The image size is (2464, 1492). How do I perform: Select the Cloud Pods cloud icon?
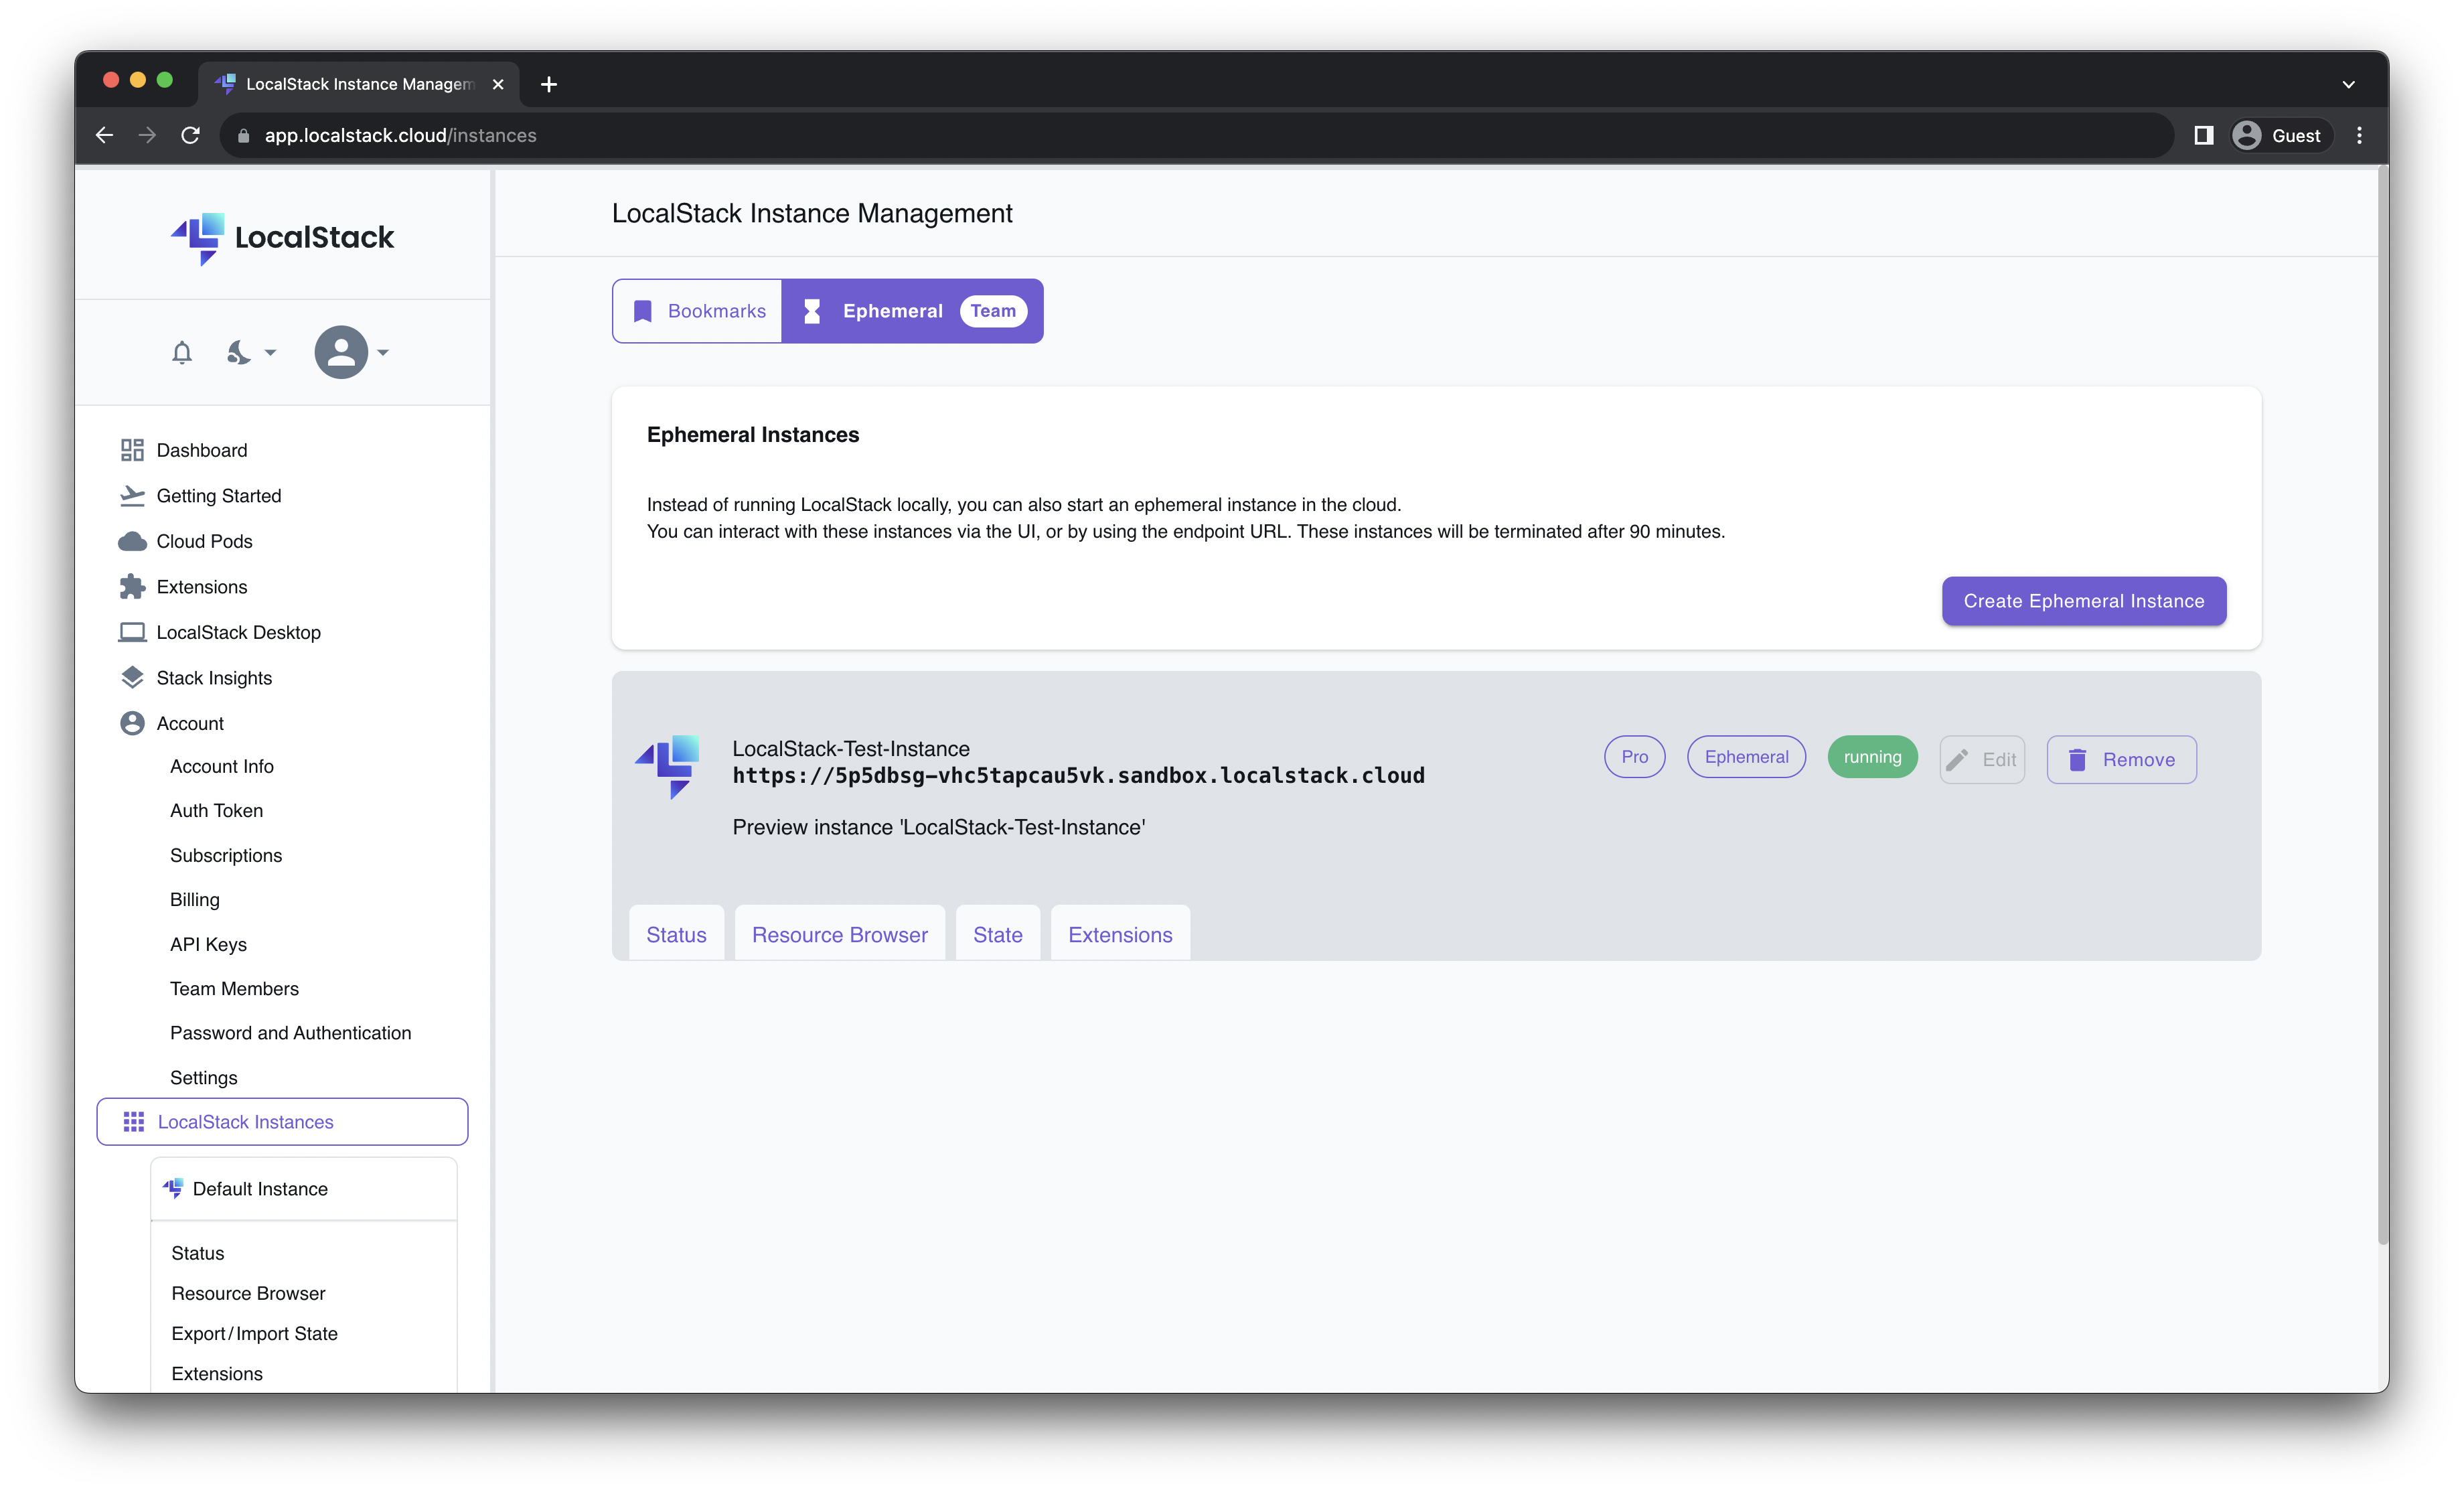[132, 541]
